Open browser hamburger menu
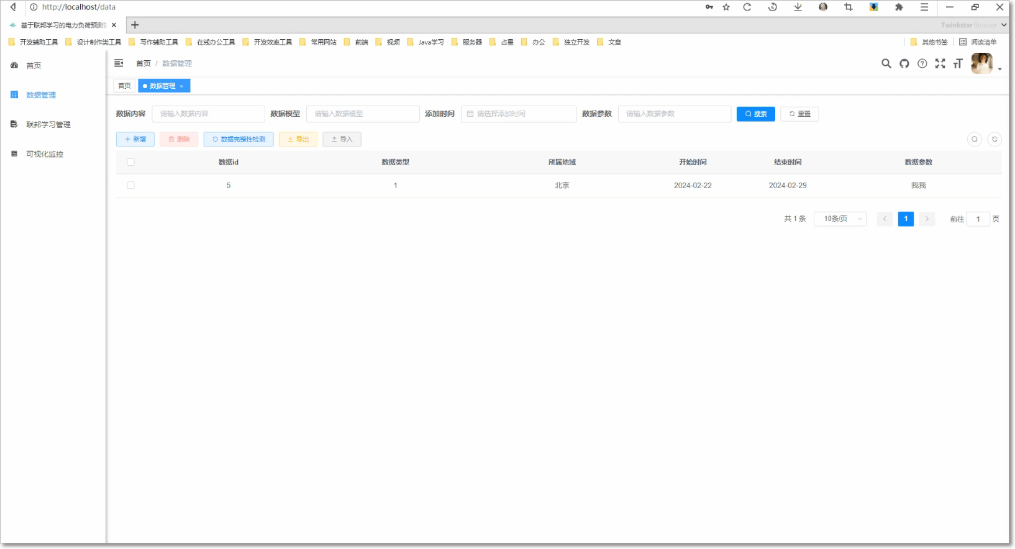Screen dimensions: 1015x549 (924, 7)
